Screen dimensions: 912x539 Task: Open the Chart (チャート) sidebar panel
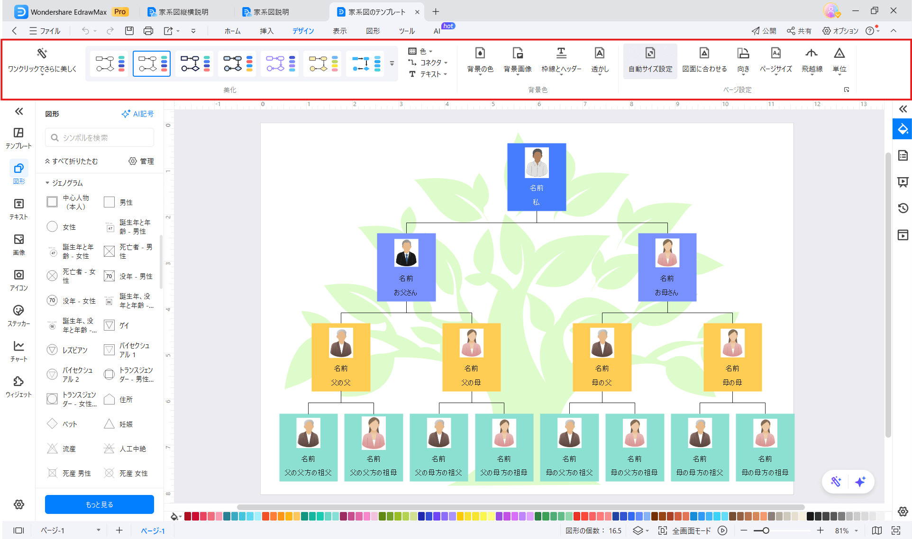[18, 346]
